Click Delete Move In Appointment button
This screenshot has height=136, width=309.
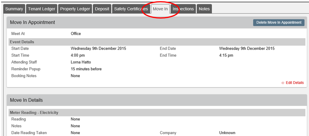pos(279,23)
